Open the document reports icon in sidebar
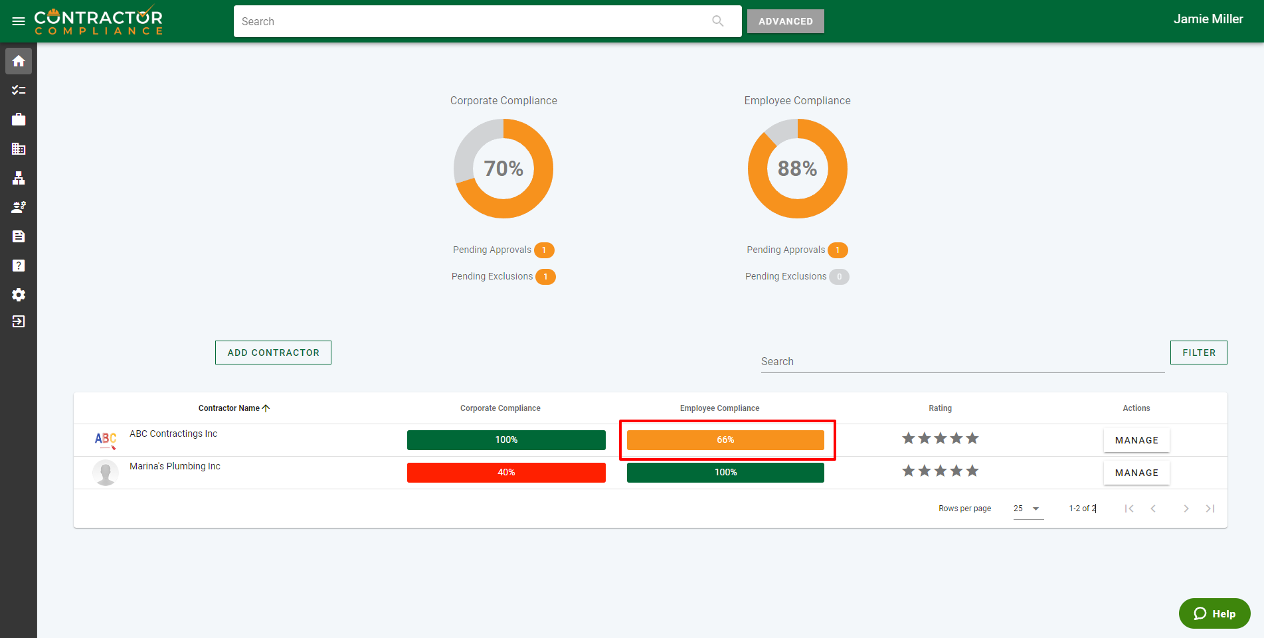Image resolution: width=1264 pixels, height=638 pixels. pos(19,236)
